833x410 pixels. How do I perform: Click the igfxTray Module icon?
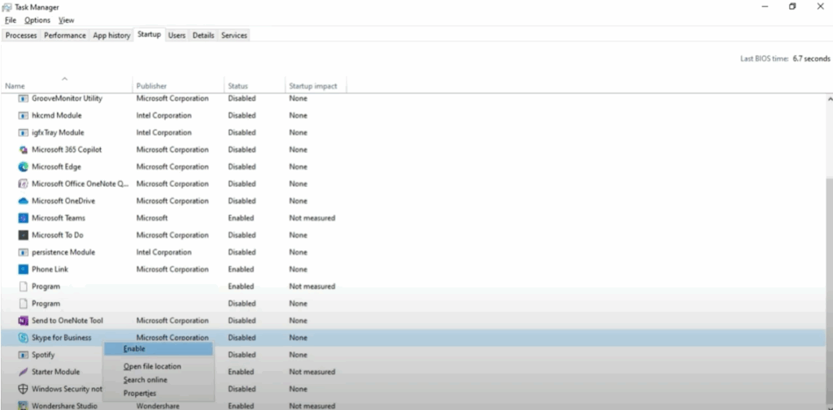coord(23,132)
